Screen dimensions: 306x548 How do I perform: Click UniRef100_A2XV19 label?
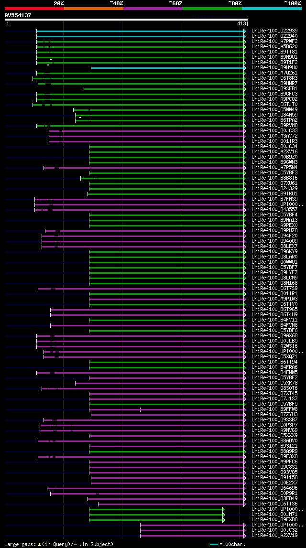click(274, 536)
